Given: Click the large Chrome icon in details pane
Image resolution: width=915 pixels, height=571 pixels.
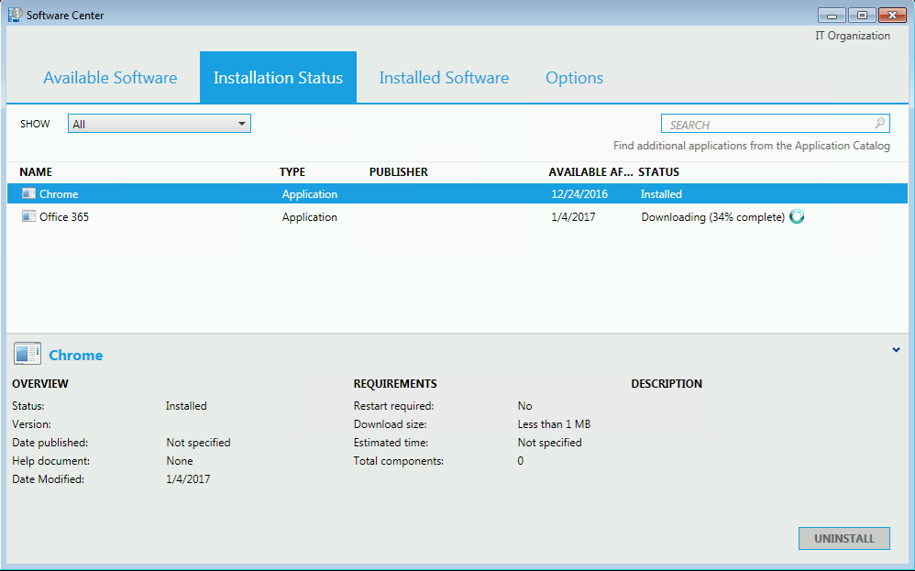Looking at the screenshot, I should (x=28, y=355).
